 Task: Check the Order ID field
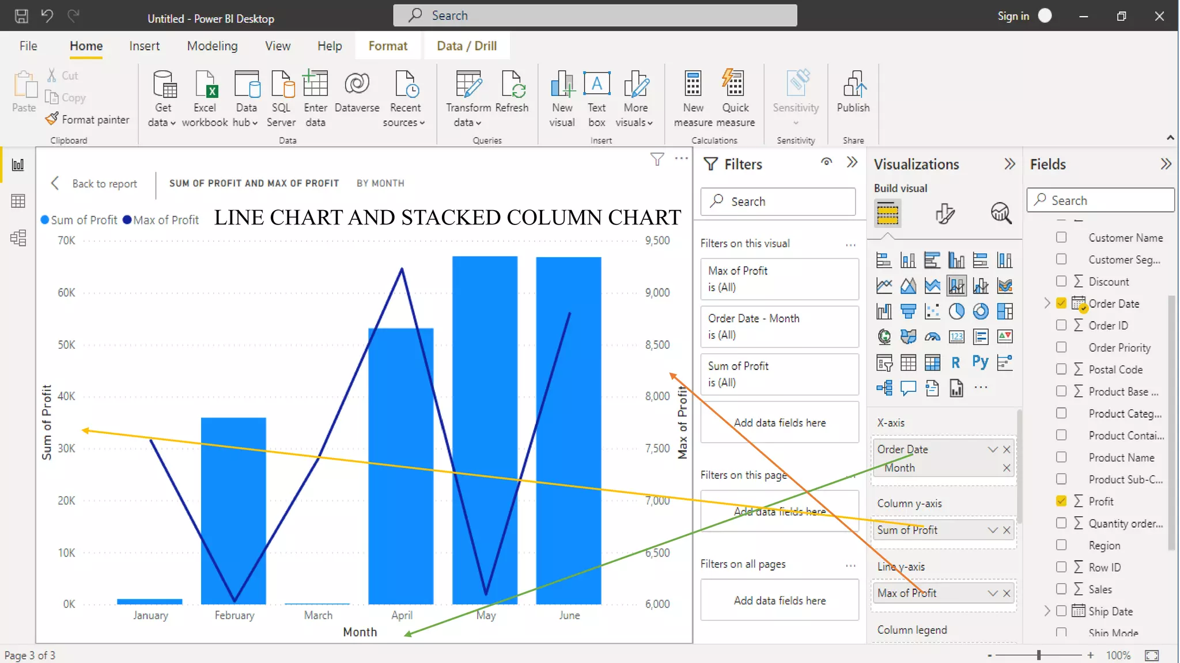click(x=1061, y=325)
